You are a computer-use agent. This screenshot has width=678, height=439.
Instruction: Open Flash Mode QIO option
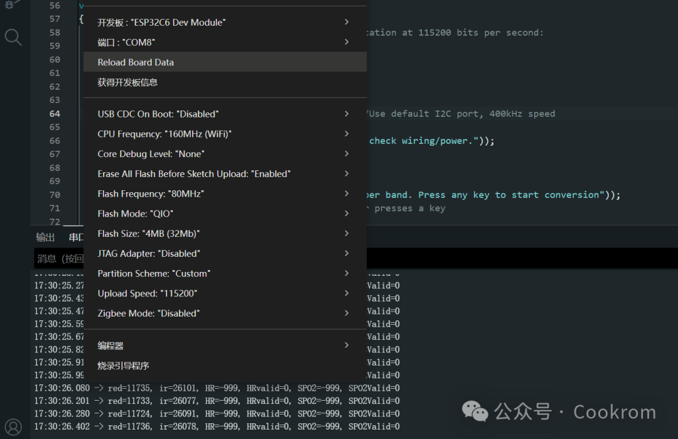(x=225, y=214)
